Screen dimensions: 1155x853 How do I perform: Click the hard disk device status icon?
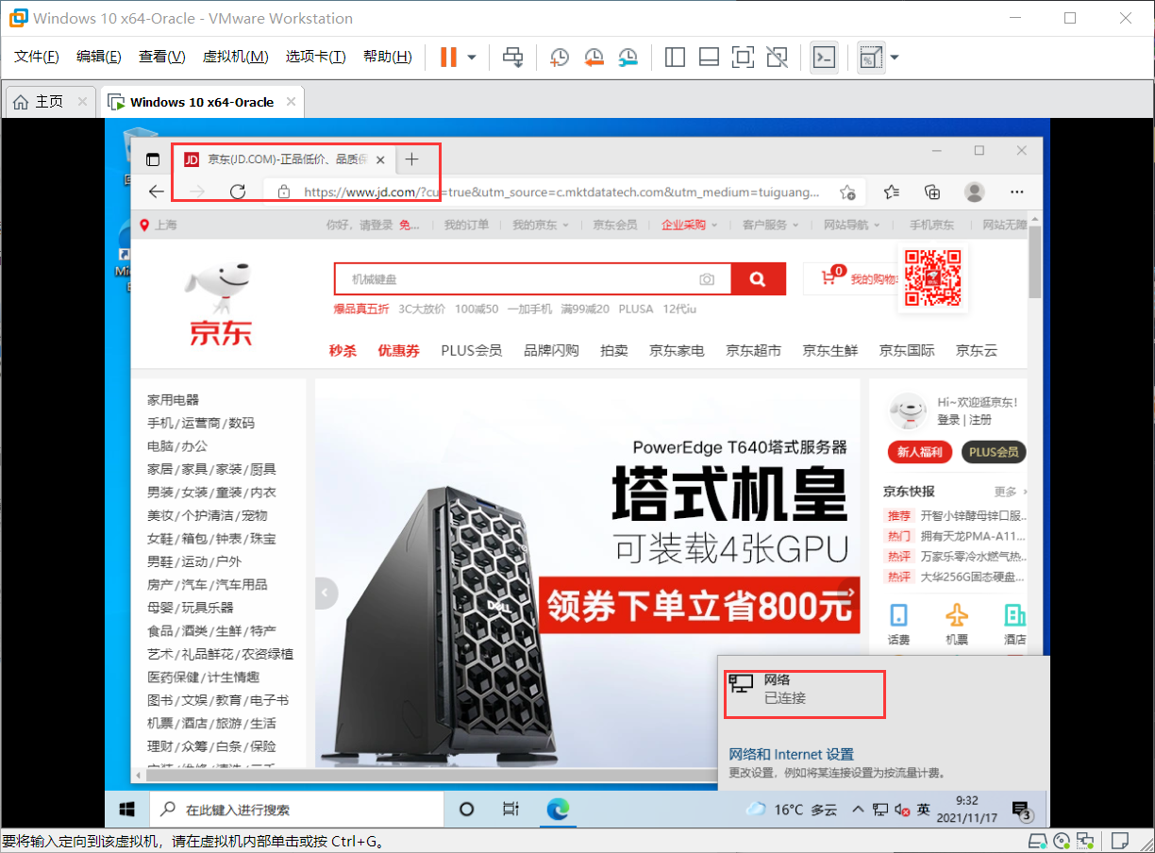point(1036,841)
